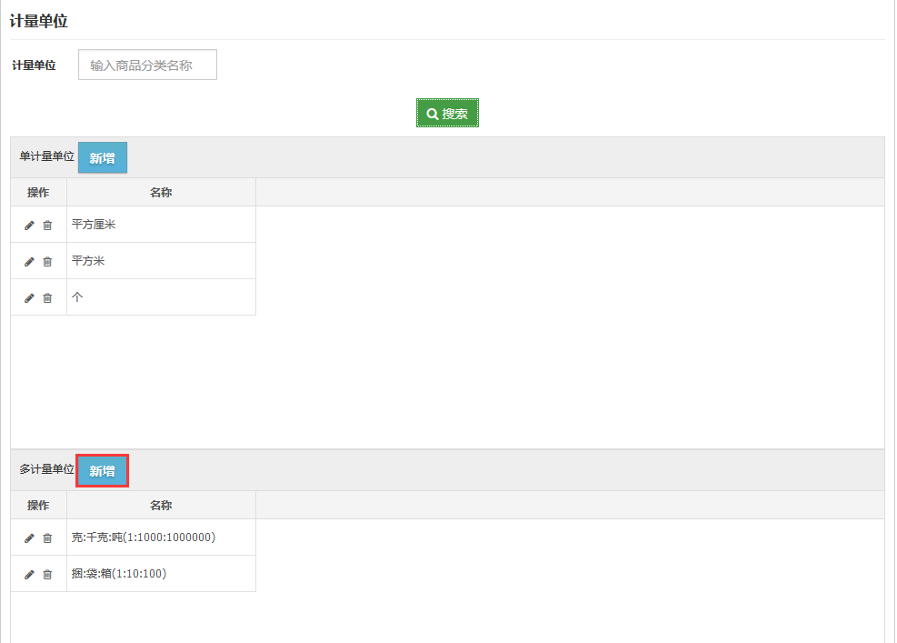Delete the 平方厘米 unit row
Viewport: 897px width, 643px height.
47,226
